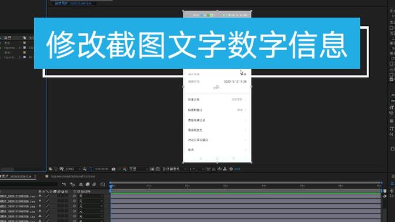Viewport: 395px width, 222px height.
Task: Open the Graph Editor icon in timeline
Action: click(x=102, y=184)
